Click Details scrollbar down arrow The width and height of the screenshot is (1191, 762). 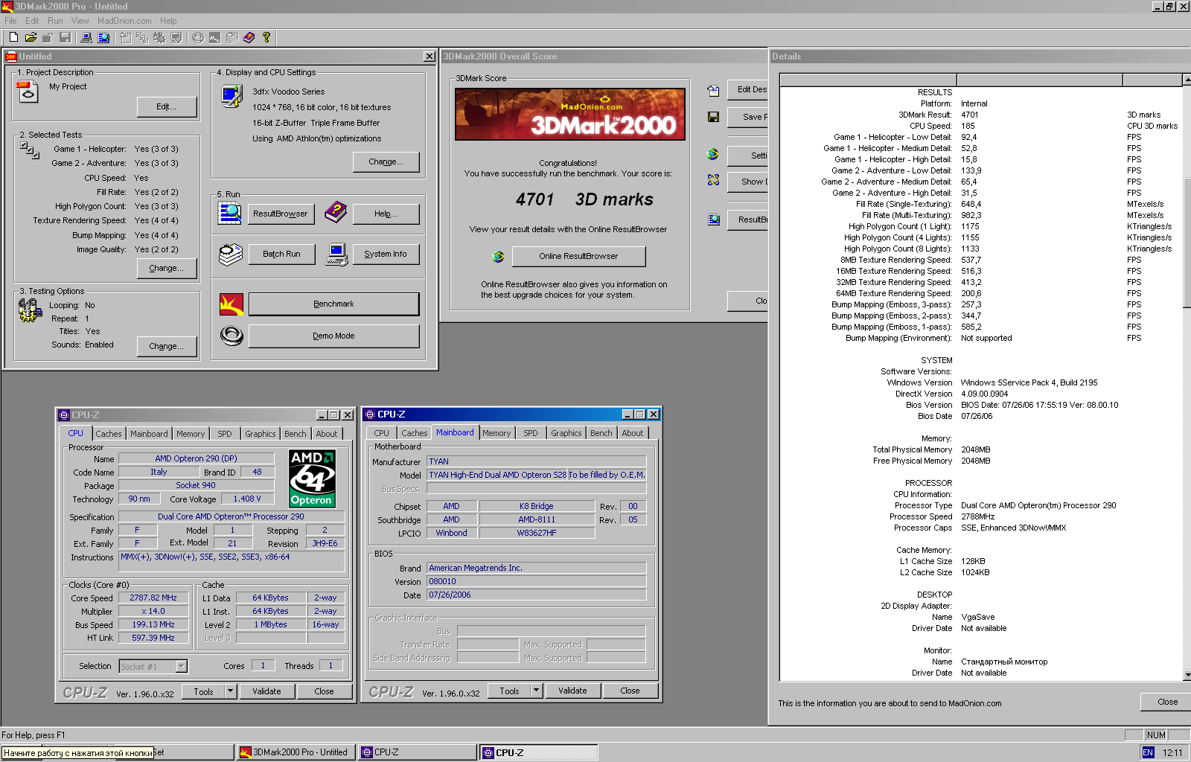tap(1187, 675)
